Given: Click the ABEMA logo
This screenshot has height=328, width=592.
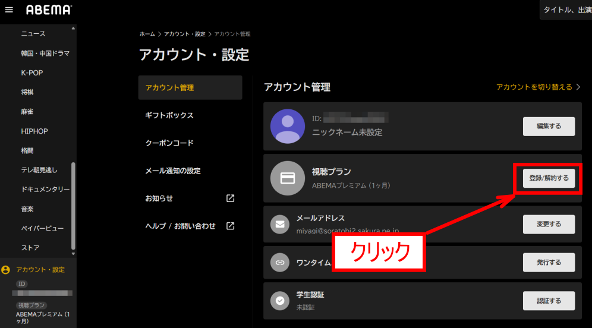Looking at the screenshot, I should pyautogui.click(x=49, y=10).
